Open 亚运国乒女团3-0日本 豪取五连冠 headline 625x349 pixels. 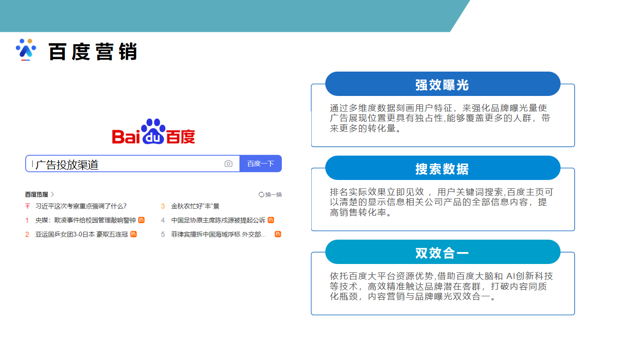click(x=82, y=234)
